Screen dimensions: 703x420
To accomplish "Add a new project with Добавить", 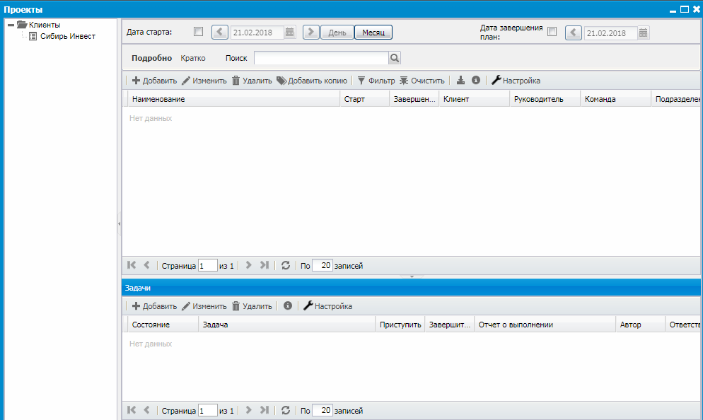I will click(154, 81).
